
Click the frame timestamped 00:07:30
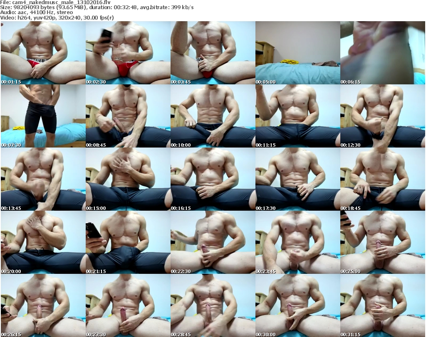[x=42, y=116]
